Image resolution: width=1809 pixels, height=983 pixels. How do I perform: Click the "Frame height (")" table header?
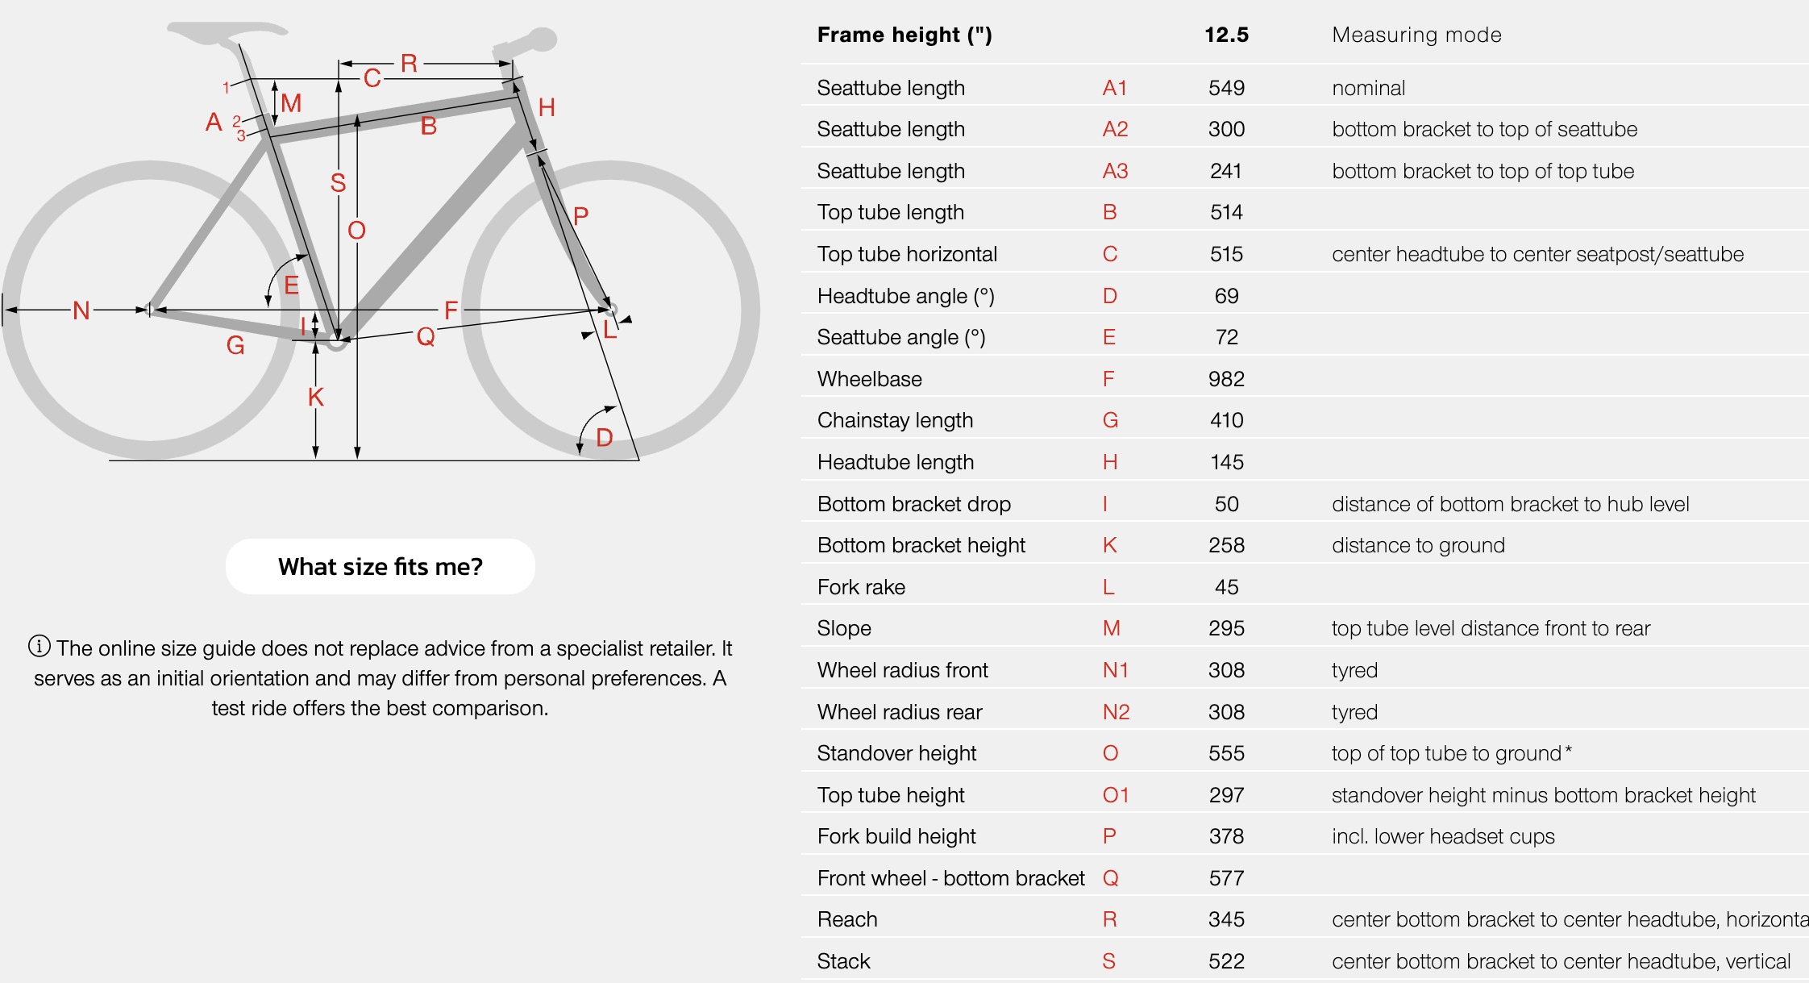[x=904, y=35]
